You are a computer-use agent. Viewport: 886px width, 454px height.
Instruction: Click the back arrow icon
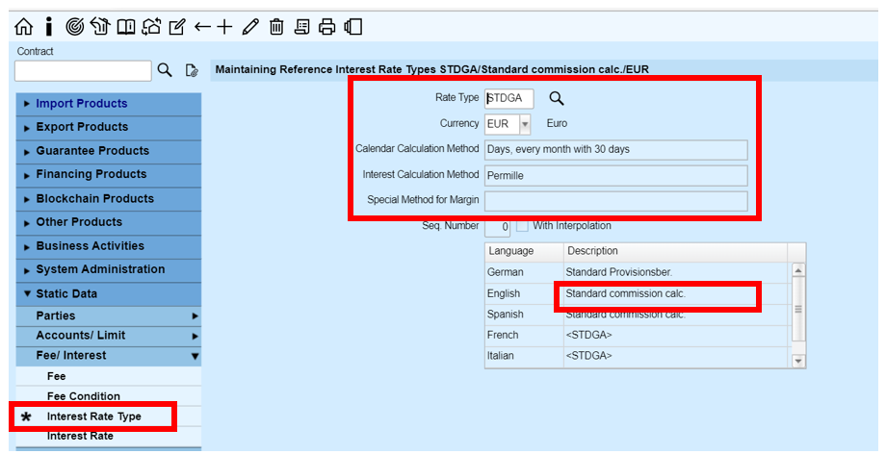tap(201, 27)
